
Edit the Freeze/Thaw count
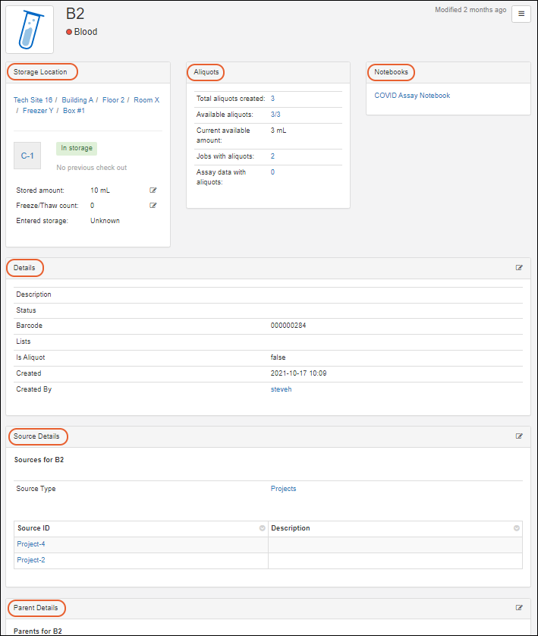point(153,206)
